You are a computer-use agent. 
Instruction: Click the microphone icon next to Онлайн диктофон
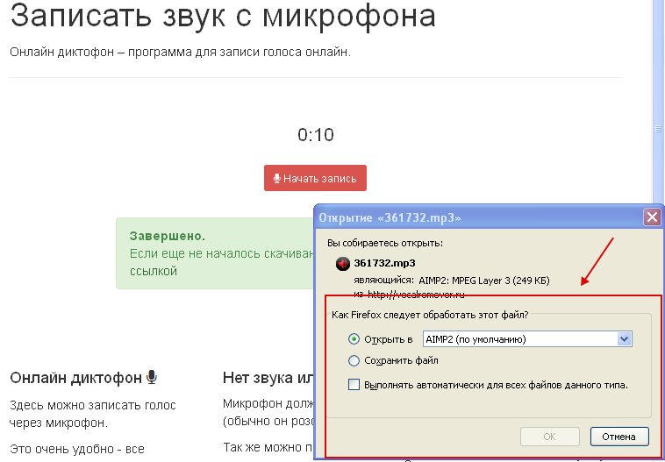[x=152, y=377]
